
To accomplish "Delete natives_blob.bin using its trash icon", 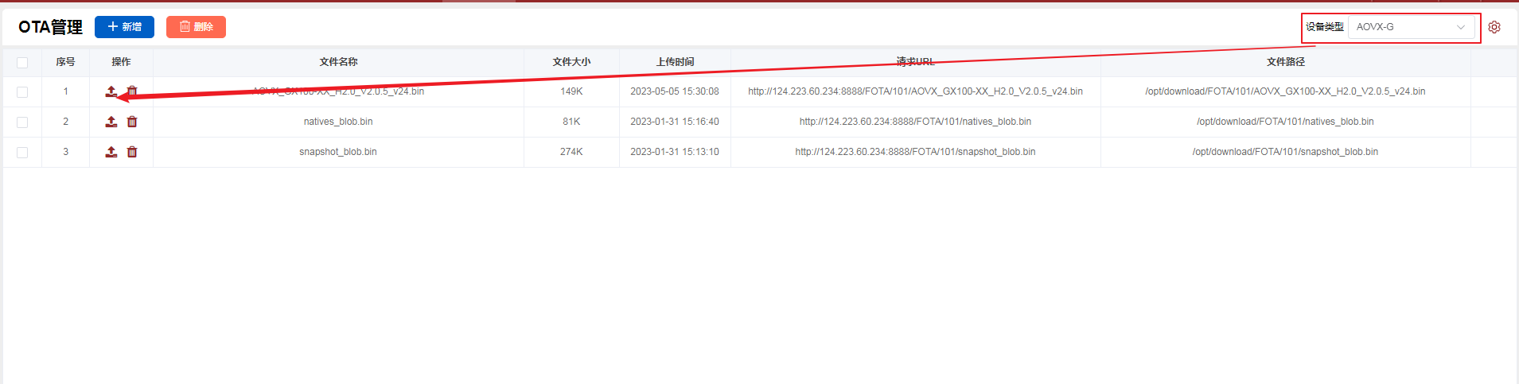I will (132, 122).
